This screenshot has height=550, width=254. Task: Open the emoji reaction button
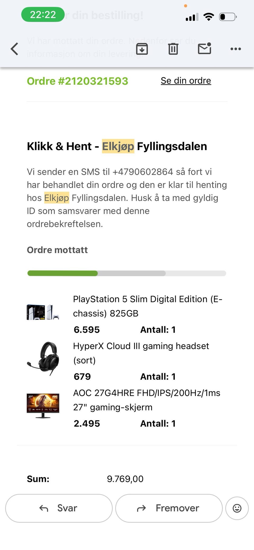[237, 508]
